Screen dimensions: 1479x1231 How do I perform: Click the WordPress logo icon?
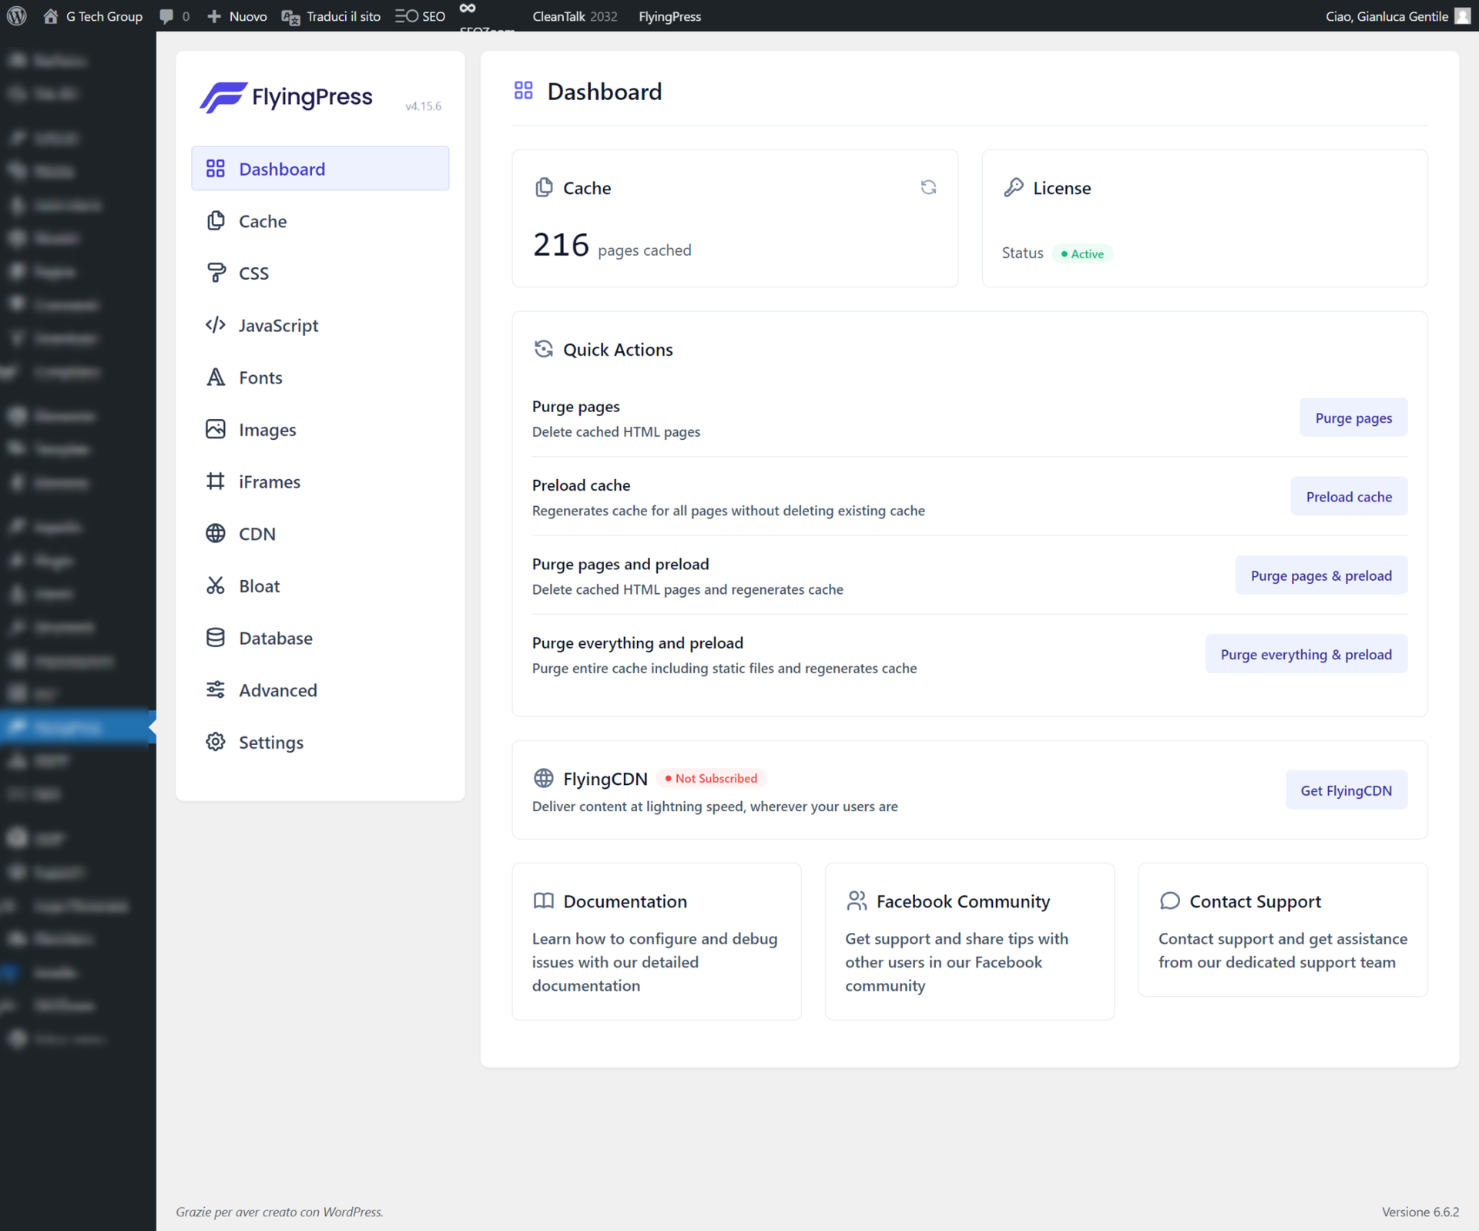(x=16, y=16)
